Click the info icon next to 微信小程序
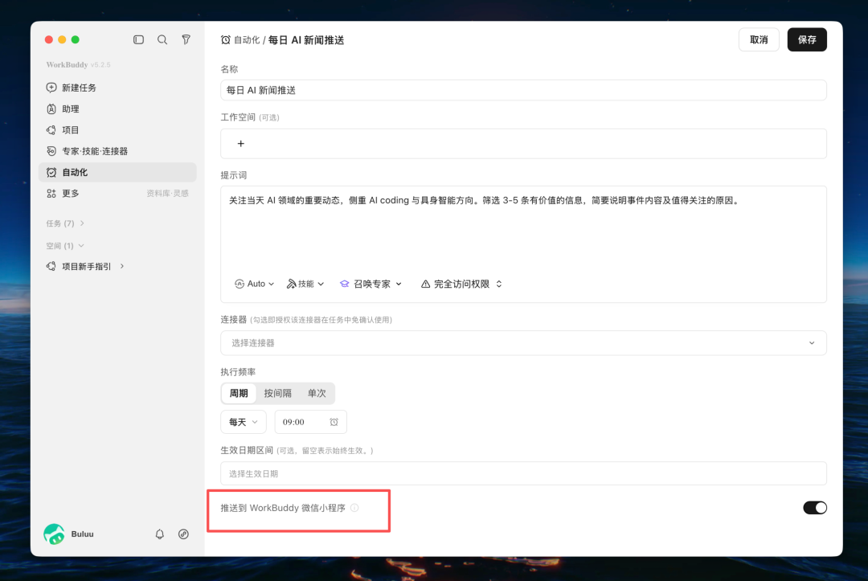The image size is (868, 581). coord(354,507)
